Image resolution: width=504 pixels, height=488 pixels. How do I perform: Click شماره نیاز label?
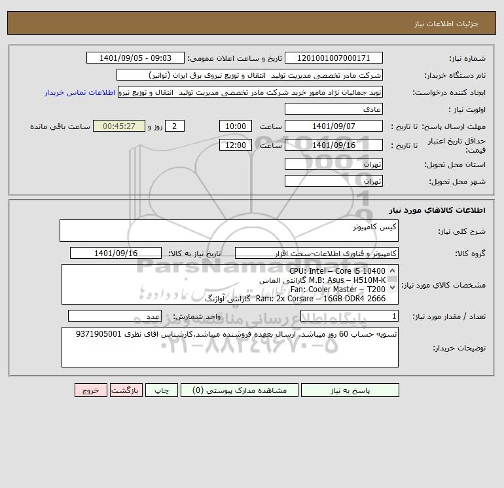coord(467,58)
